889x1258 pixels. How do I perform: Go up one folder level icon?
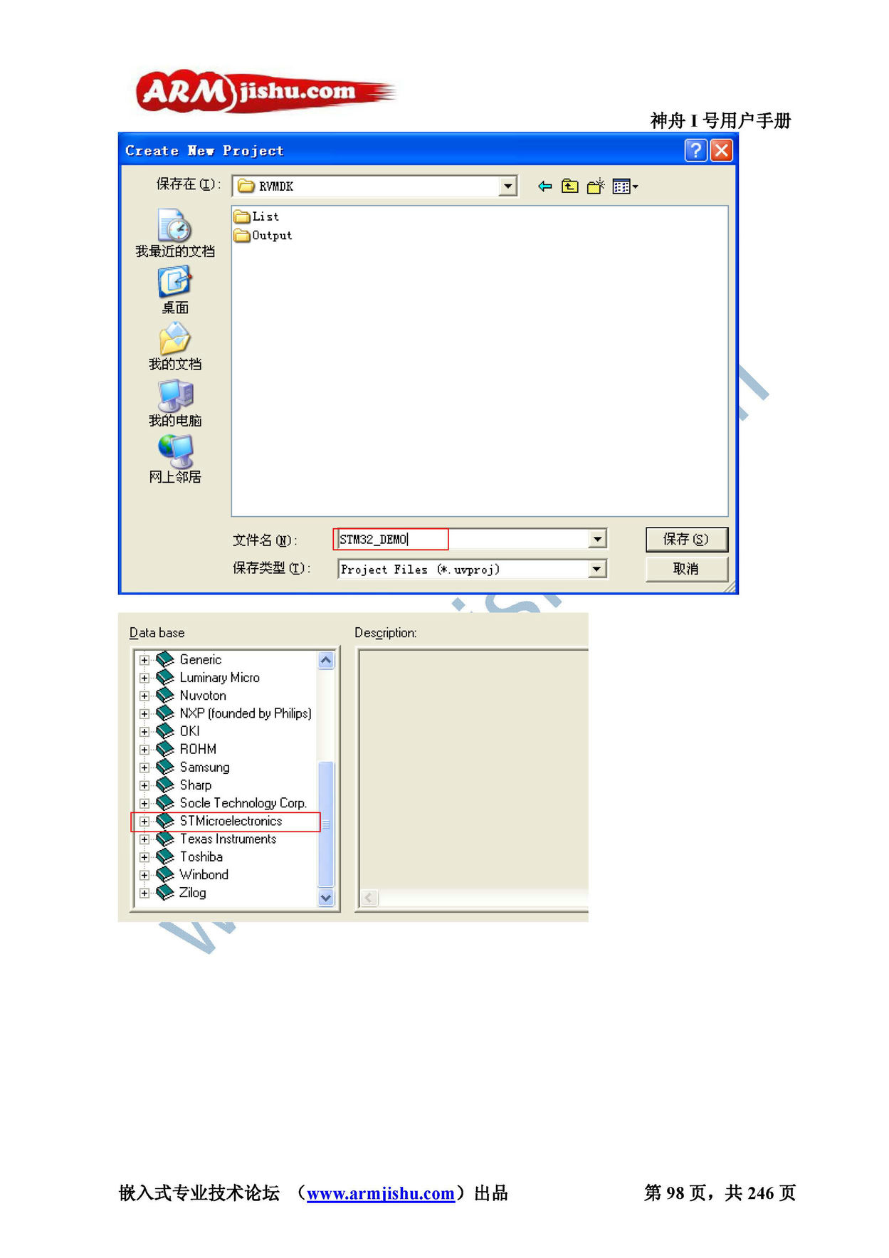point(570,187)
